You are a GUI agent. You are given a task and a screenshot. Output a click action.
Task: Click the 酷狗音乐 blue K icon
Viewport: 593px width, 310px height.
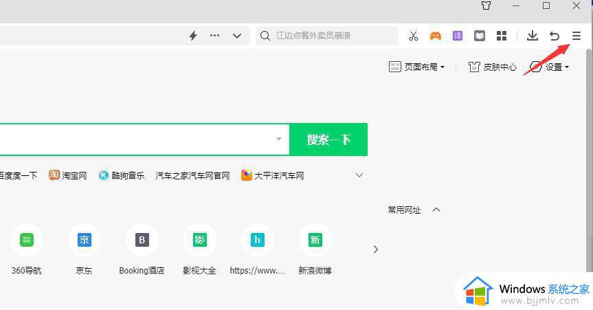(x=103, y=175)
